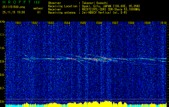169x107 pixels.
Task: Click the meteor count value 61
Action: [x=39, y=12]
